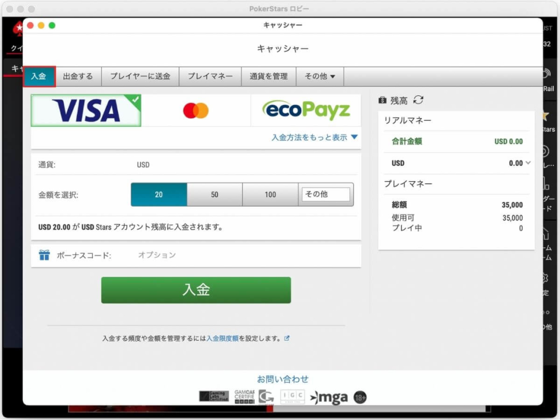
Task: Click the リアルマネー heading
Action: tap(408, 120)
